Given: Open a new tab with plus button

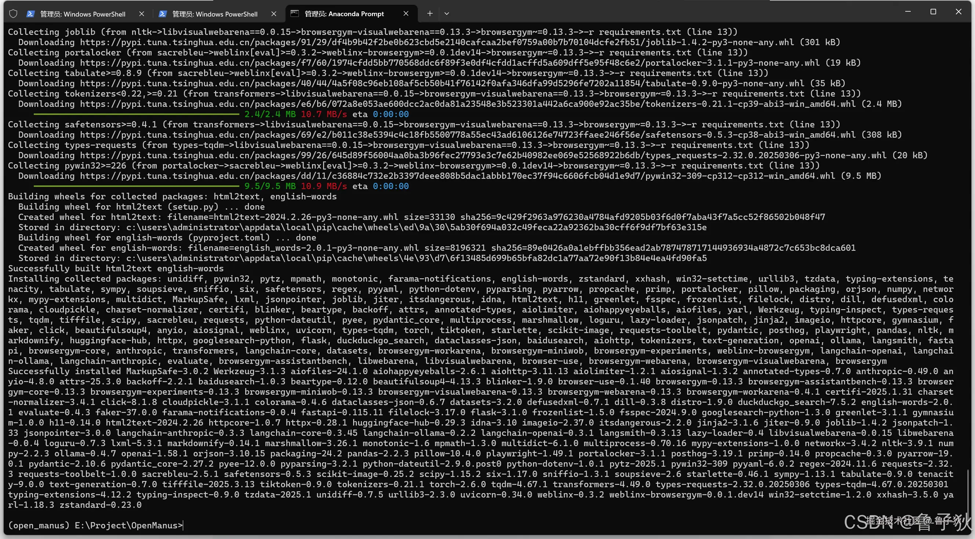Looking at the screenshot, I should point(429,14).
